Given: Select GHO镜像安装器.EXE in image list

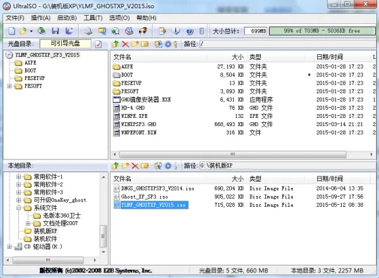Looking at the screenshot, I should click(x=146, y=100).
